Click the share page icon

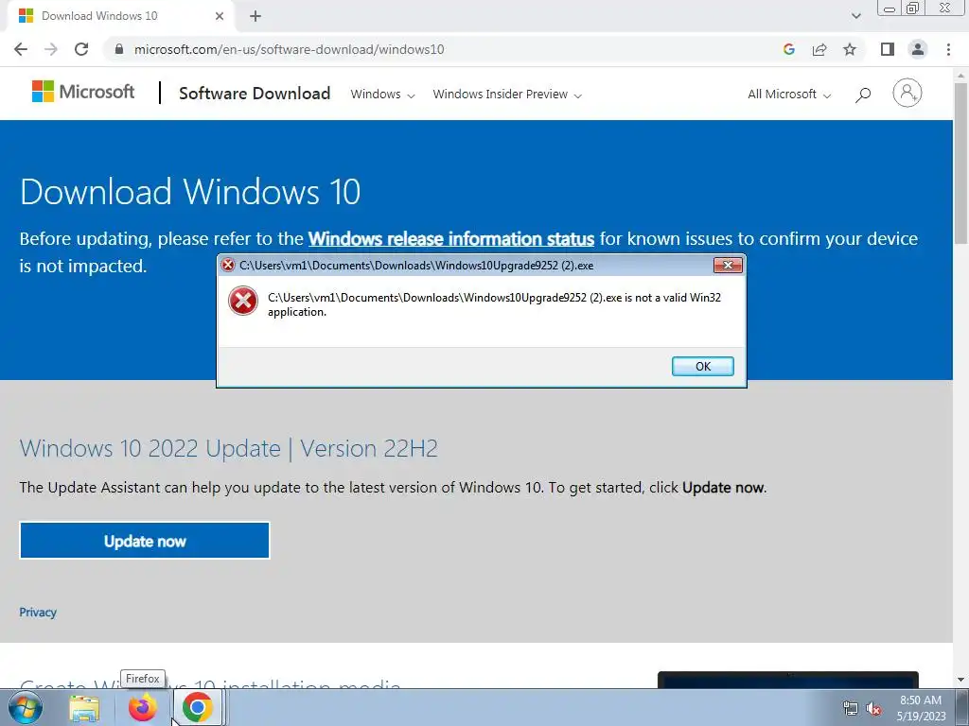819,49
